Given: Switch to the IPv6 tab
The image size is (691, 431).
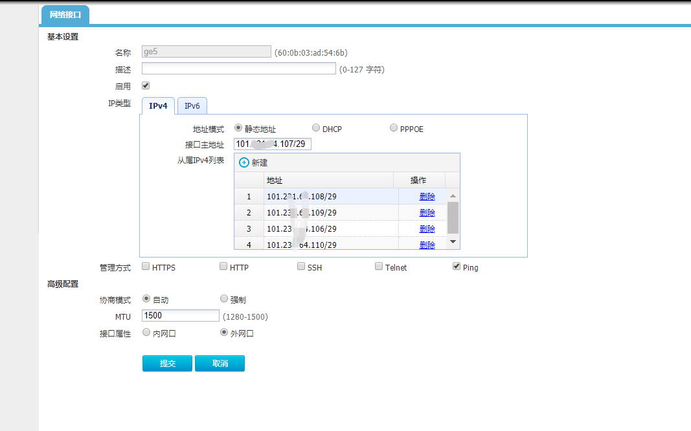Looking at the screenshot, I should (192, 106).
